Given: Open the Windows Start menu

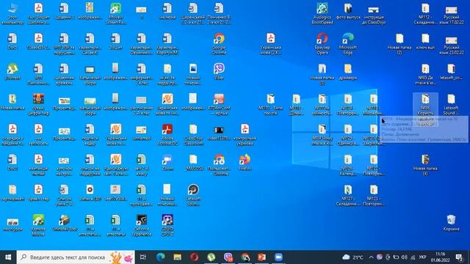Looking at the screenshot, I should point(8,257).
